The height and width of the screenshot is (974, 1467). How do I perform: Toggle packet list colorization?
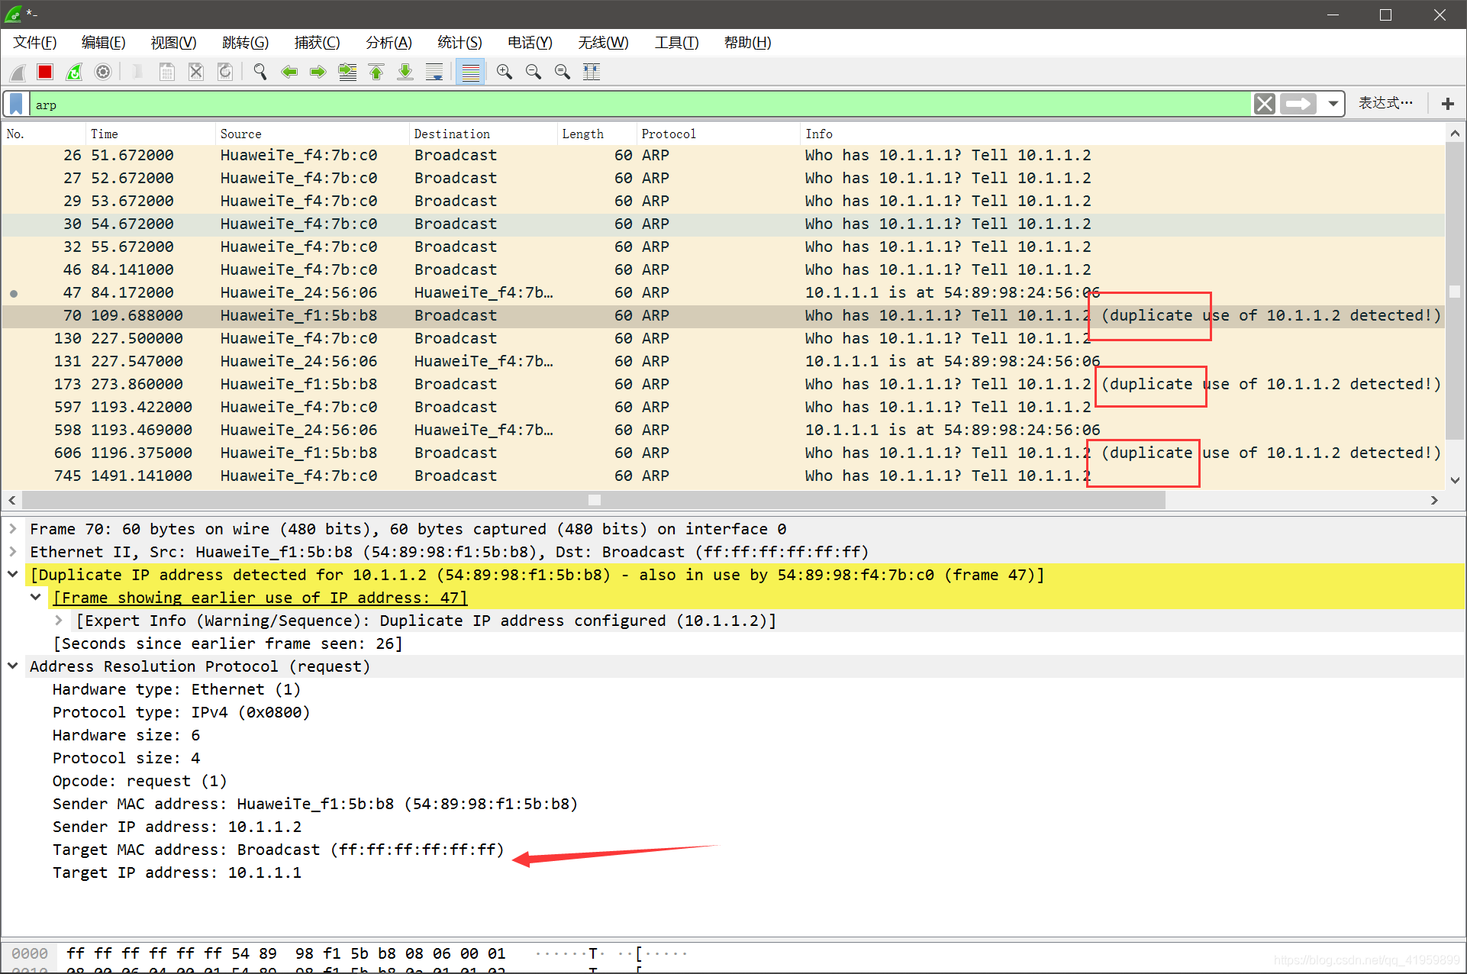pos(470,72)
